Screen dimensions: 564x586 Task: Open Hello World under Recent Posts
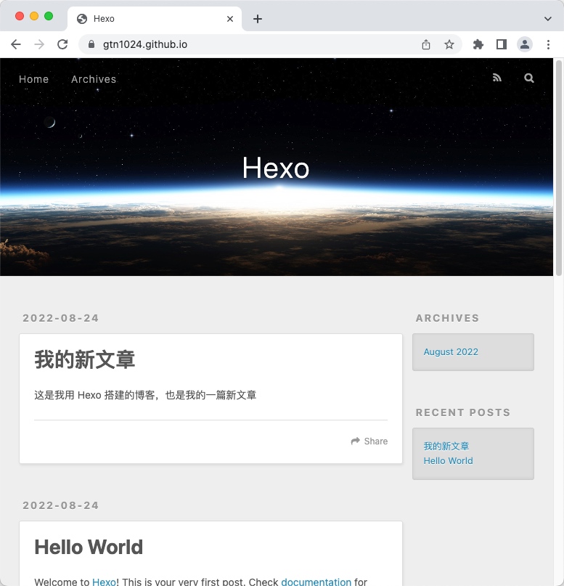coord(448,461)
